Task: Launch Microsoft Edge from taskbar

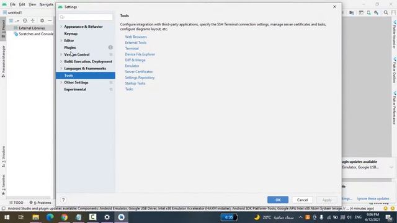Action: pyautogui.click(x=50, y=217)
